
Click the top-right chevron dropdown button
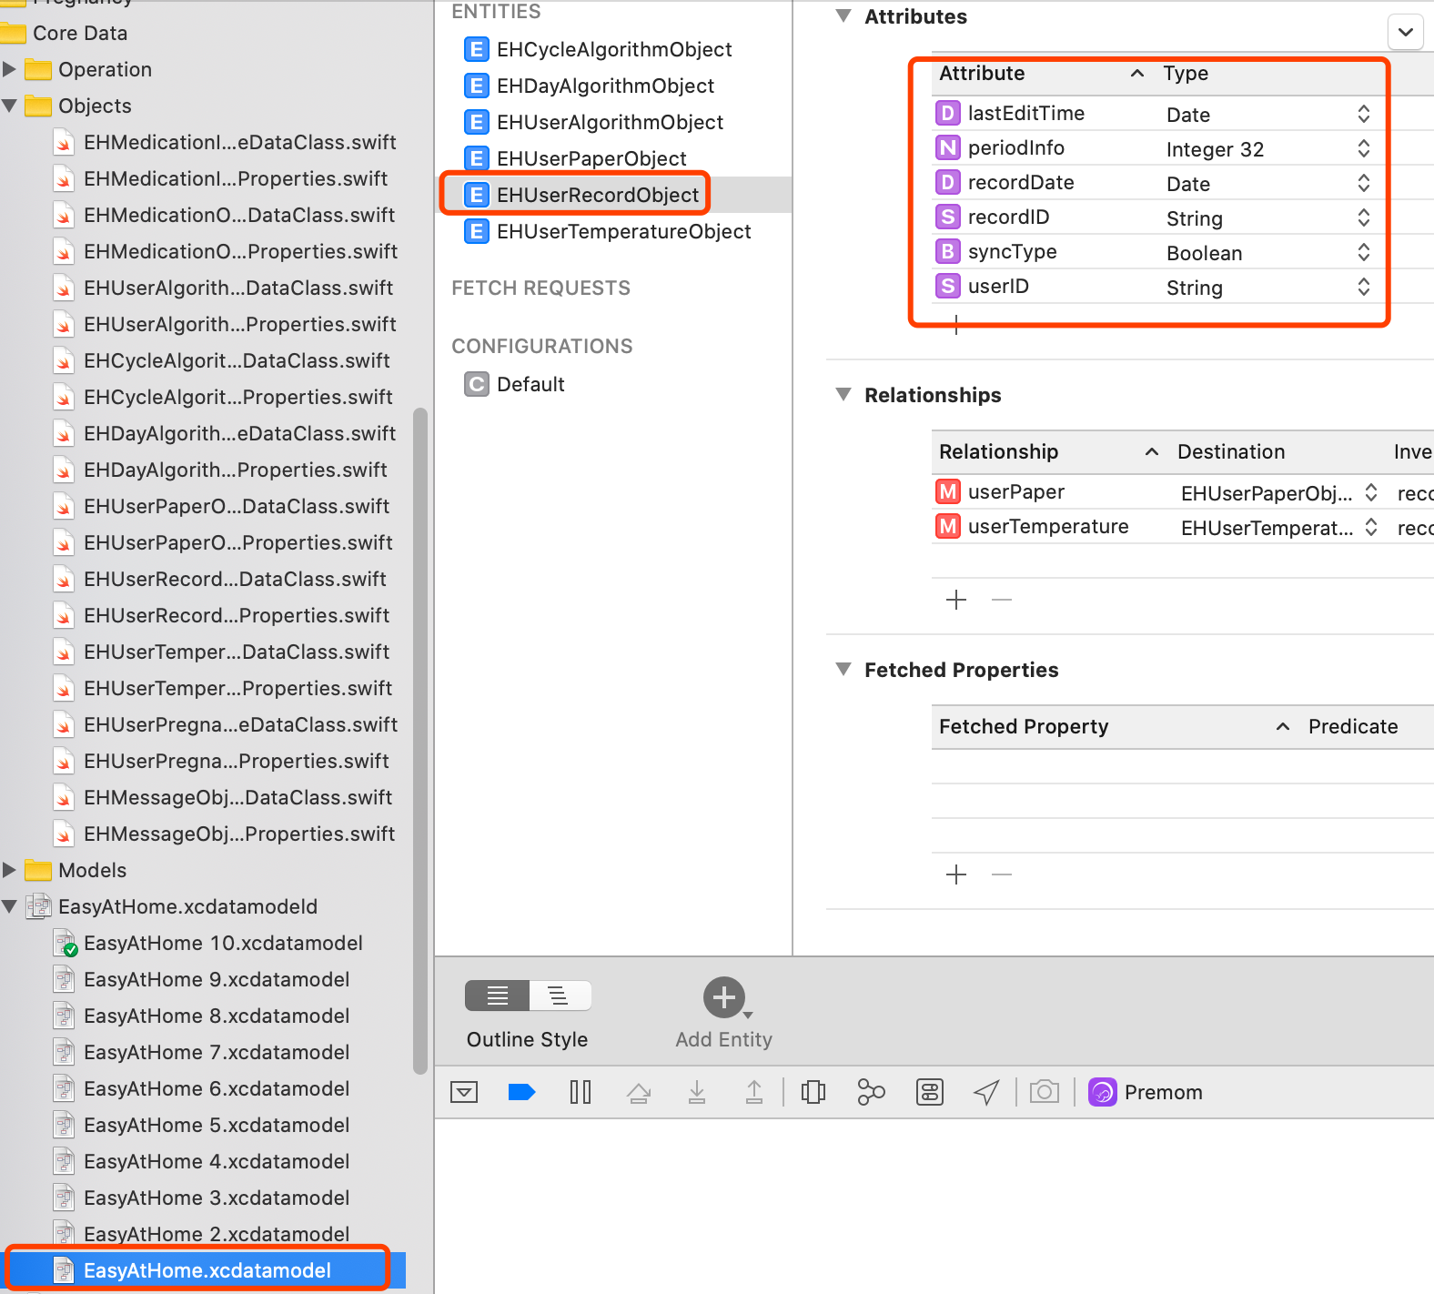pos(1406,32)
